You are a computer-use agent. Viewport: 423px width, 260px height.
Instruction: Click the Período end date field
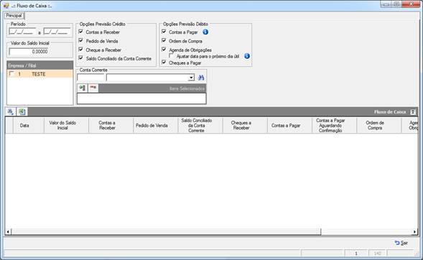[x=57, y=32]
